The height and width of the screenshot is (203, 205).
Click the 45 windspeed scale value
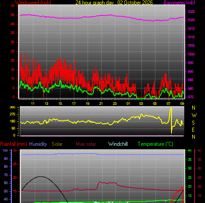[13, 15]
